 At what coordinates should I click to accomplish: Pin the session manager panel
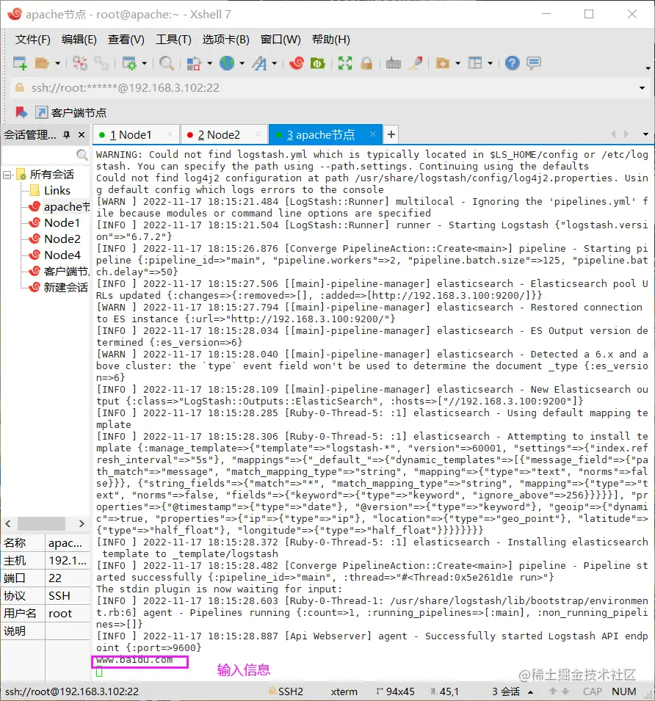67,134
